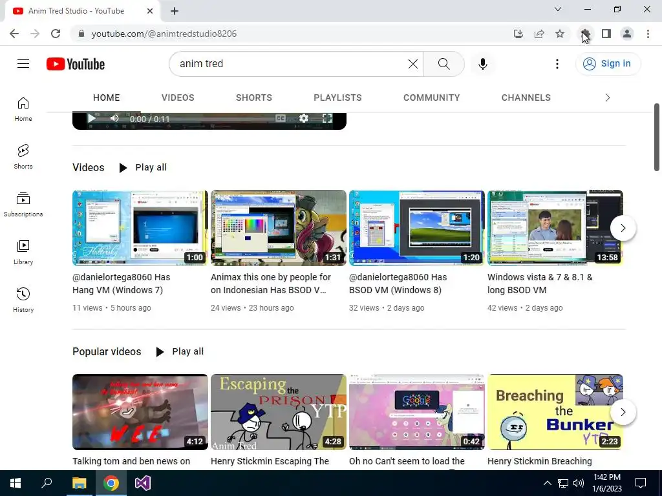Click the Videos section heading

click(88, 167)
